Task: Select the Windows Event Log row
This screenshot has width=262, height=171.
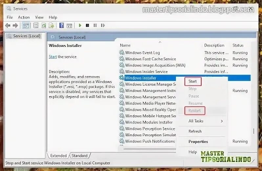Action: coord(185,53)
